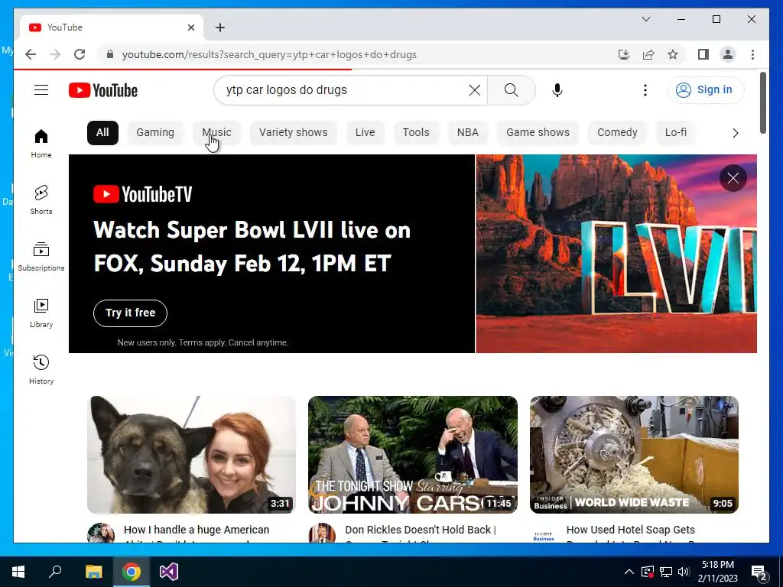Open Chrome profile avatar
This screenshot has height=587, width=783.
point(728,54)
